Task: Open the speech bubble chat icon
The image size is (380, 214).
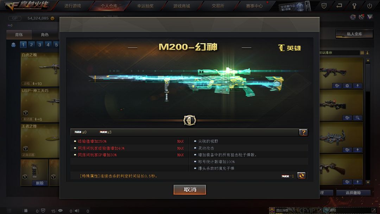Action: tap(61, 210)
